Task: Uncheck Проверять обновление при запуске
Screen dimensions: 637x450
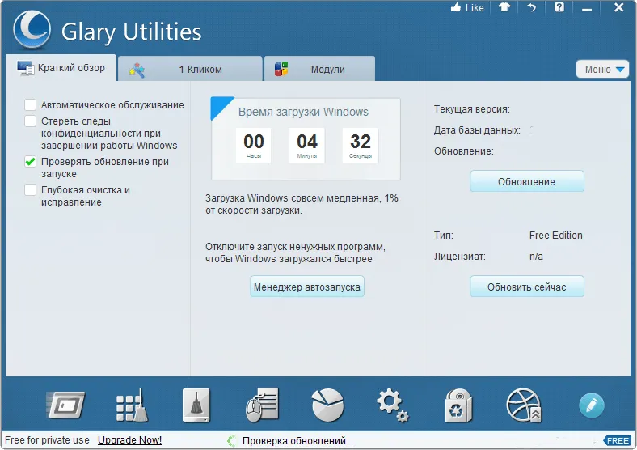Action: (30, 162)
